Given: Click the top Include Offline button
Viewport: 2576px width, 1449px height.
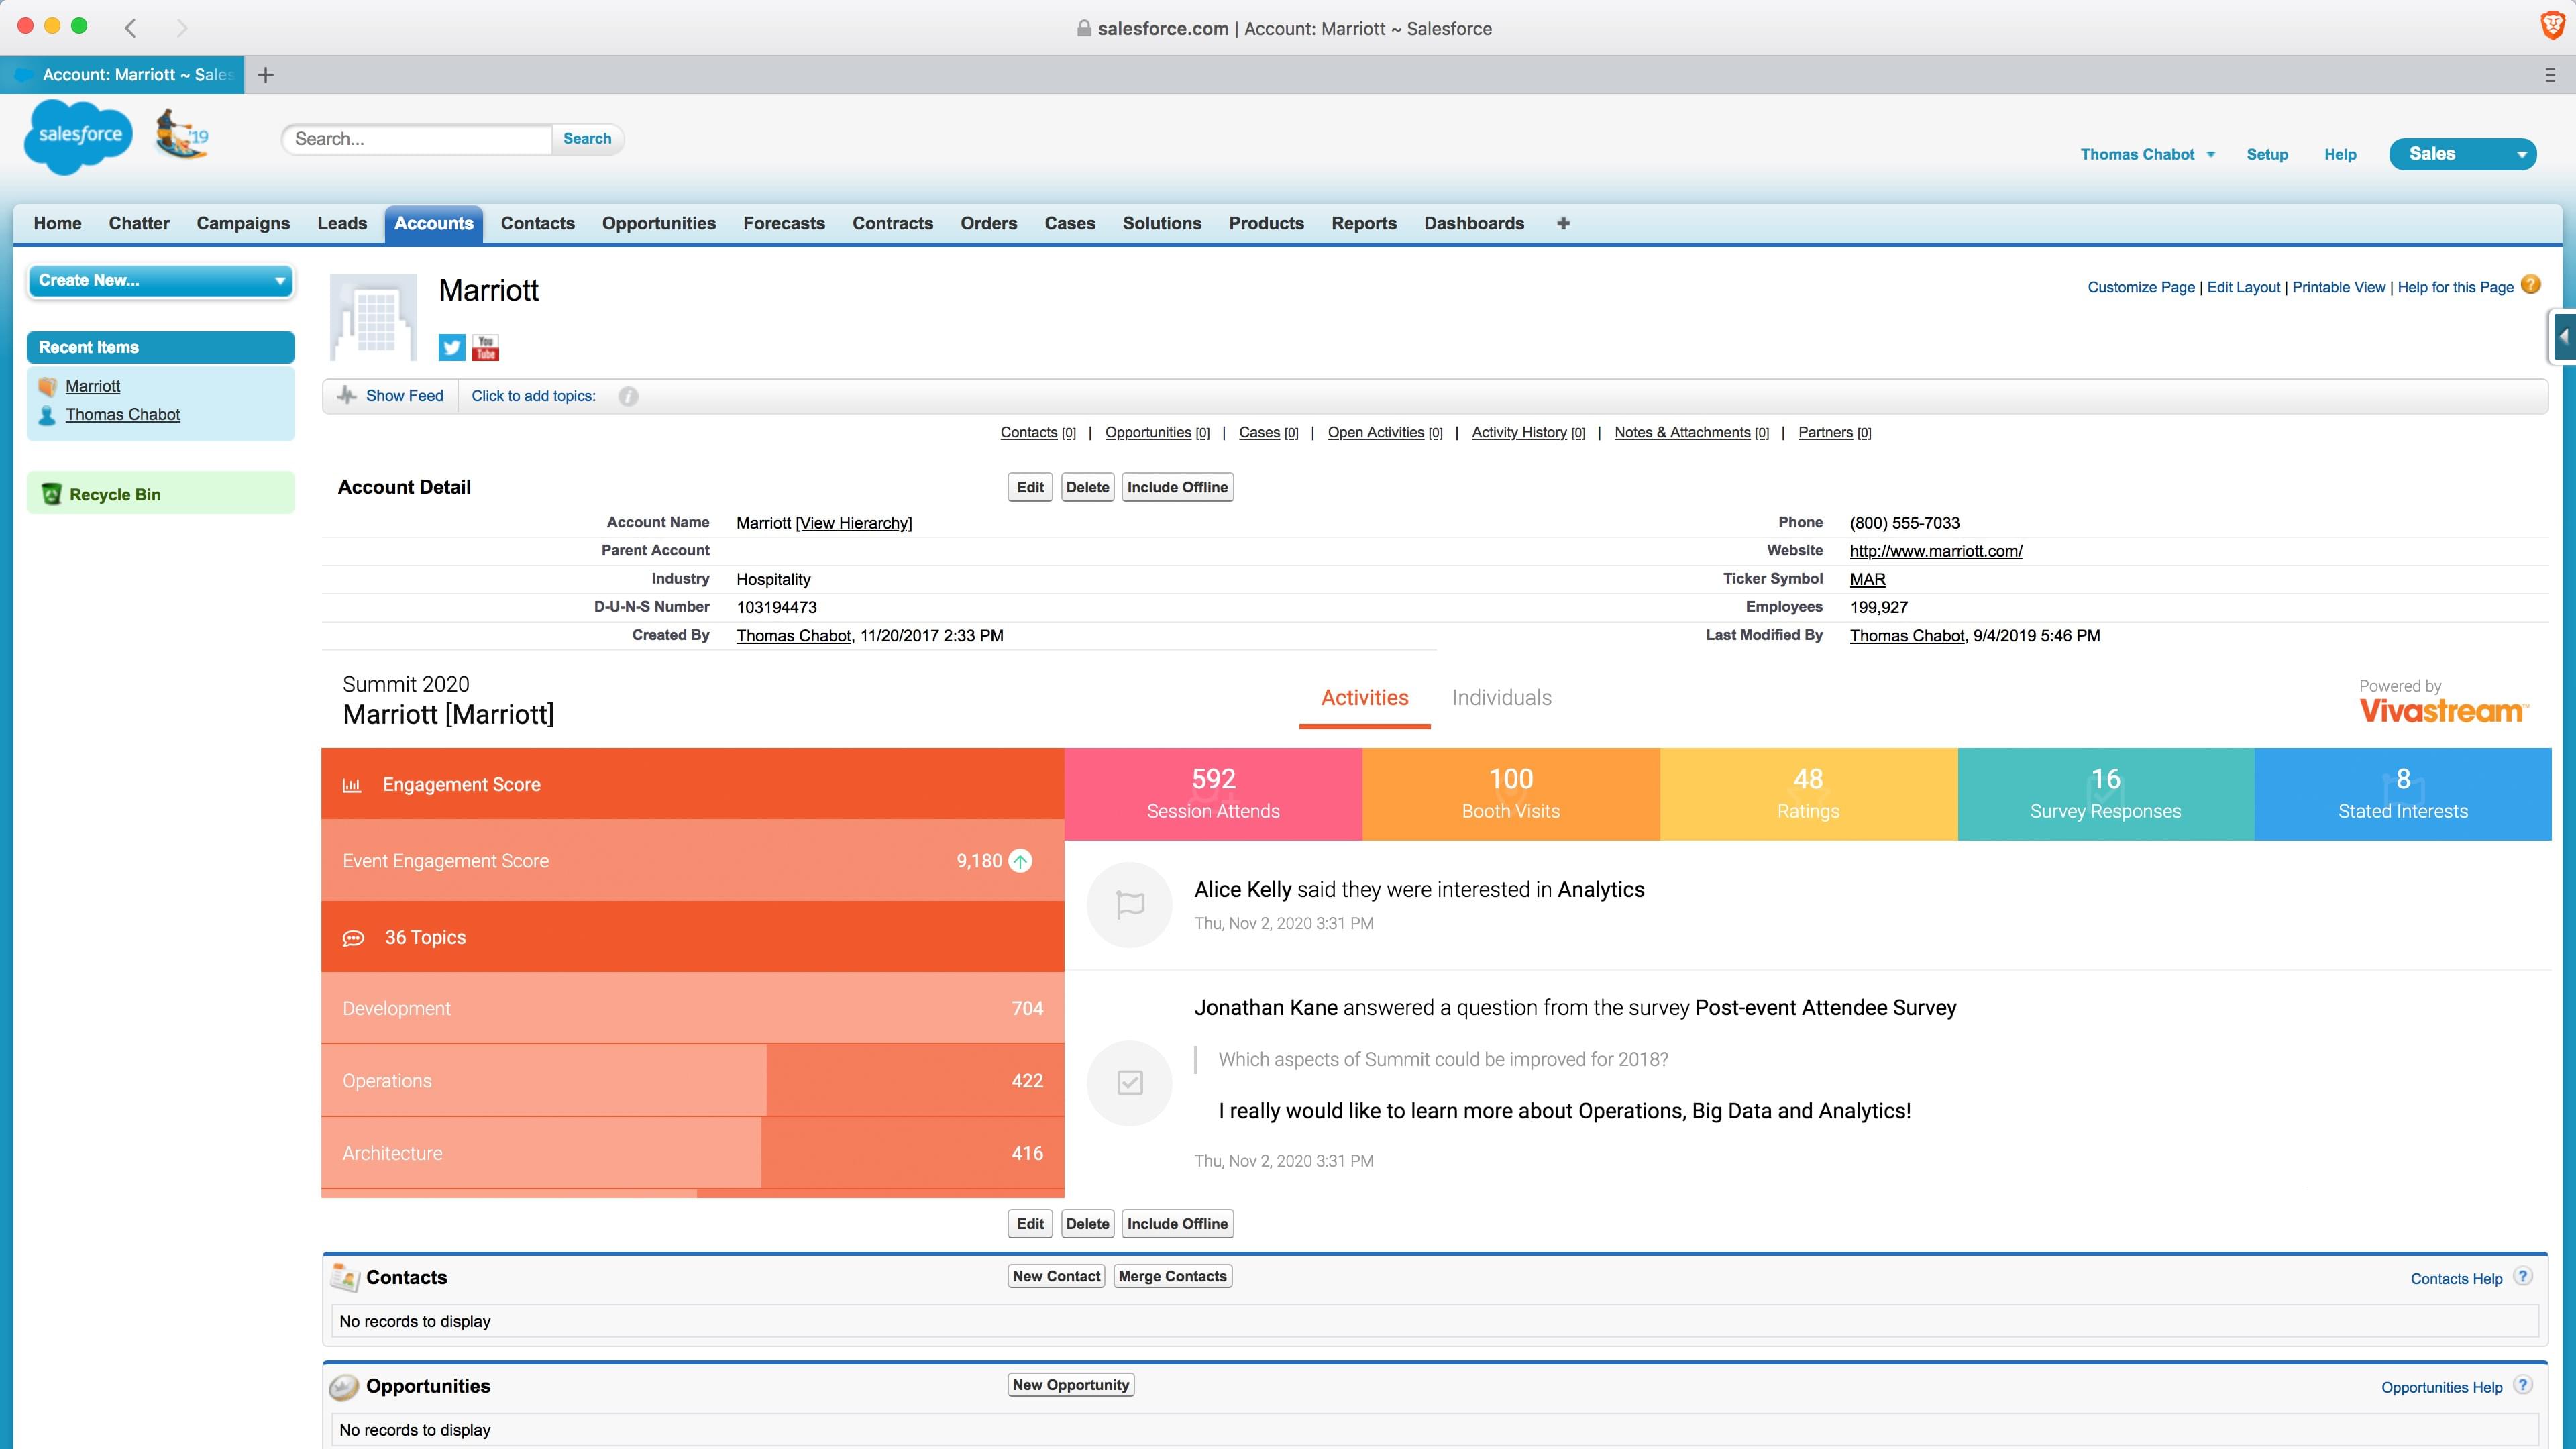Looking at the screenshot, I should point(1177,487).
